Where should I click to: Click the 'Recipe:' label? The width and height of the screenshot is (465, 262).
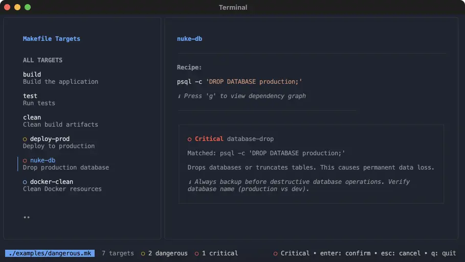pyautogui.click(x=189, y=67)
